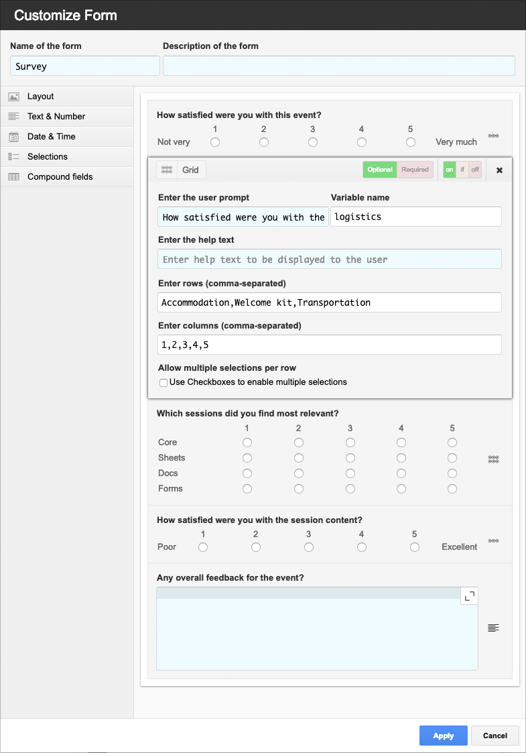Set the field to Optional
The height and width of the screenshot is (753, 526).
[x=380, y=170]
